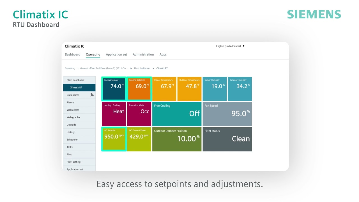Select Climatix RT in the sidebar
This screenshot has width=359, height=202.
coord(79,88)
